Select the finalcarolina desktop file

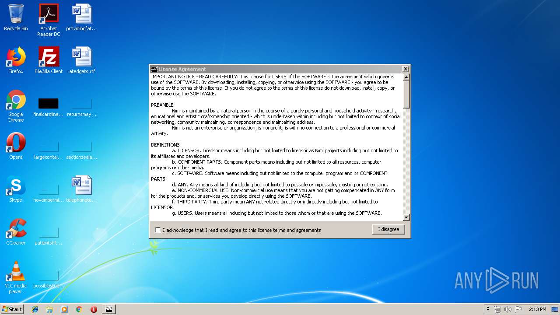coord(49,107)
